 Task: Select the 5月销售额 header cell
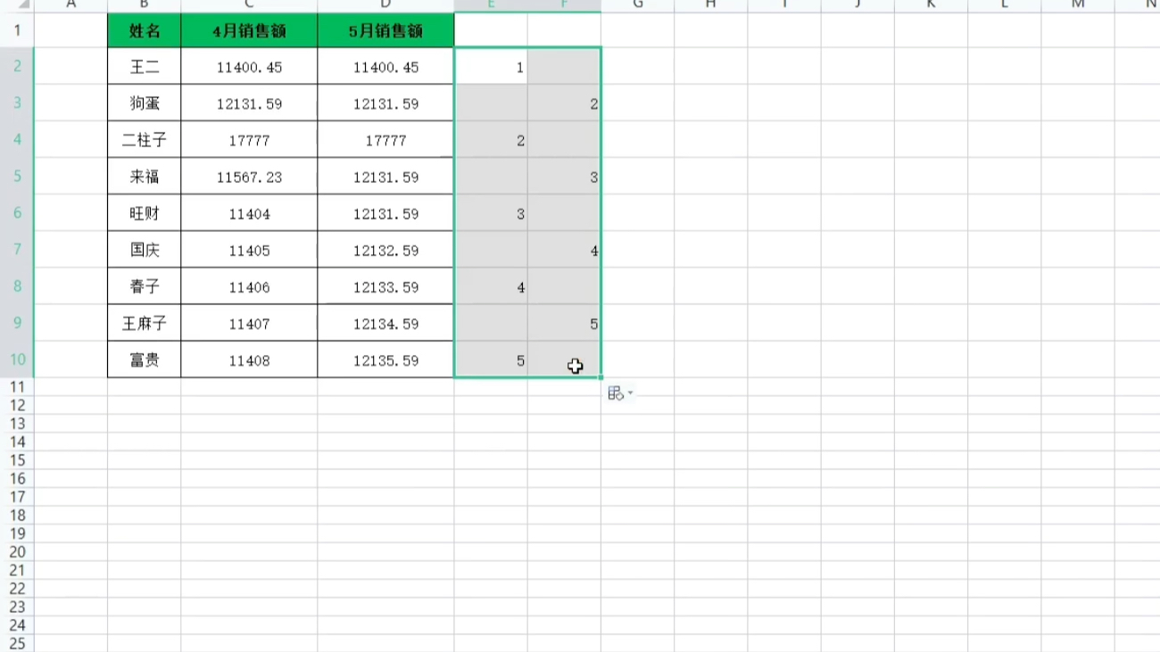click(385, 31)
